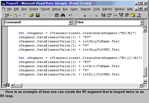Click CreateDataSegment("N1\N1") in the code
This screenshot has width=149, height=103.
[109, 33]
